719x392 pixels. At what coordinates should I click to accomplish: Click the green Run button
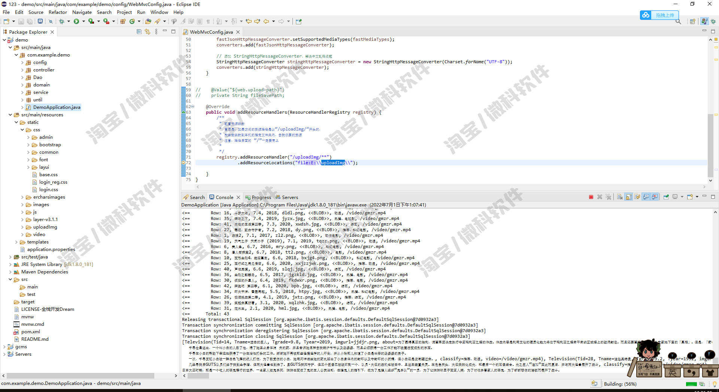point(76,21)
